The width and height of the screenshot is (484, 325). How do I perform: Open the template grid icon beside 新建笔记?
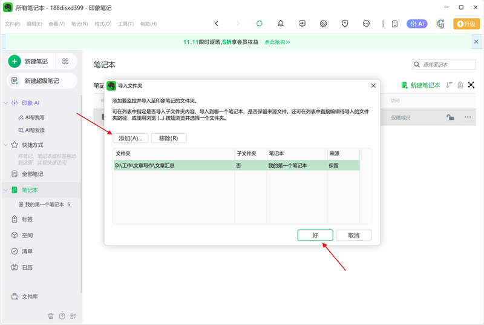click(x=65, y=61)
